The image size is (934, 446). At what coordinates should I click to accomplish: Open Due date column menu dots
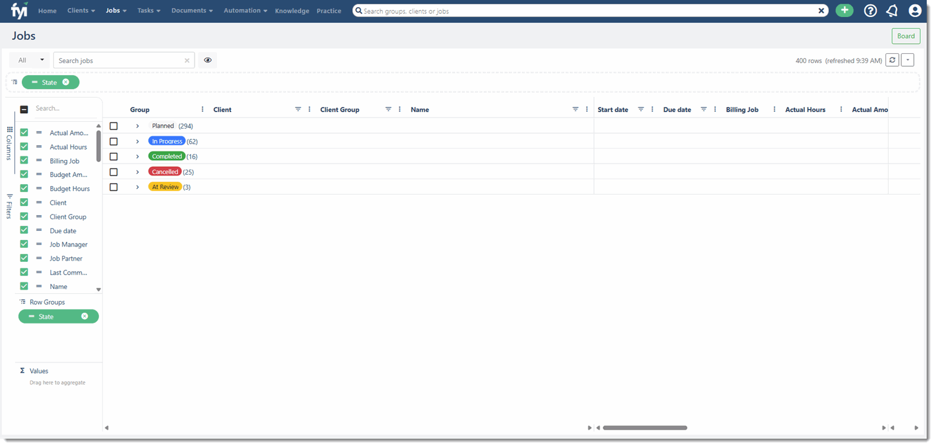click(x=715, y=110)
